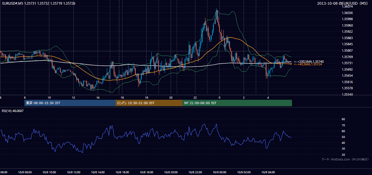The width and height of the screenshot is (372, 175).
Task: Click the 40 SMA 1.35724 label
Action: (308, 64)
